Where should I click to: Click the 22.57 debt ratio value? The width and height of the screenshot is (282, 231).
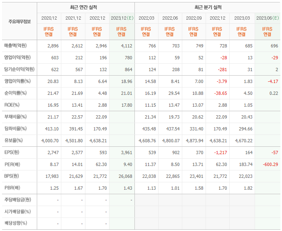click(x=77, y=117)
